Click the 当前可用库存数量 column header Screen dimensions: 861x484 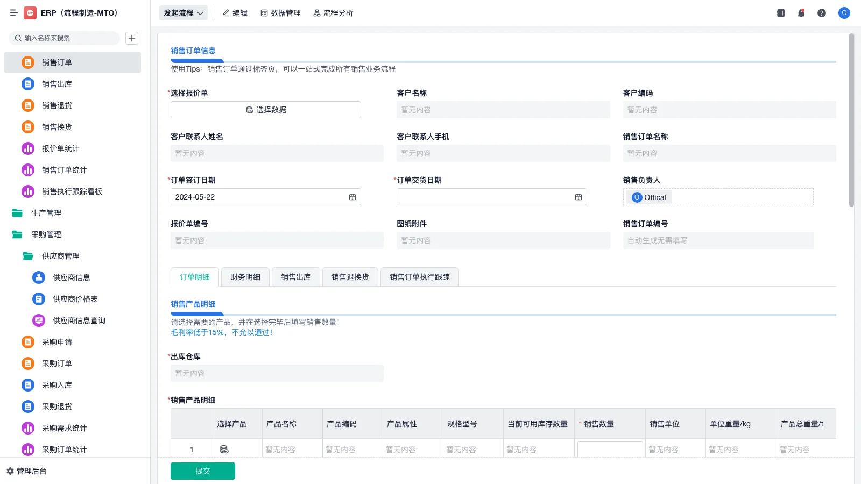pos(538,424)
